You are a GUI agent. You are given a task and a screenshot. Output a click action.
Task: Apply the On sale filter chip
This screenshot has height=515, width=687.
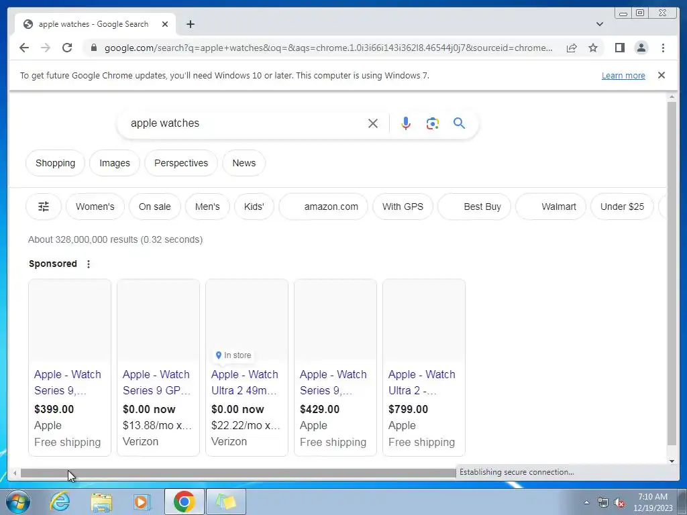pyautogui.click(x=155, y=207)
